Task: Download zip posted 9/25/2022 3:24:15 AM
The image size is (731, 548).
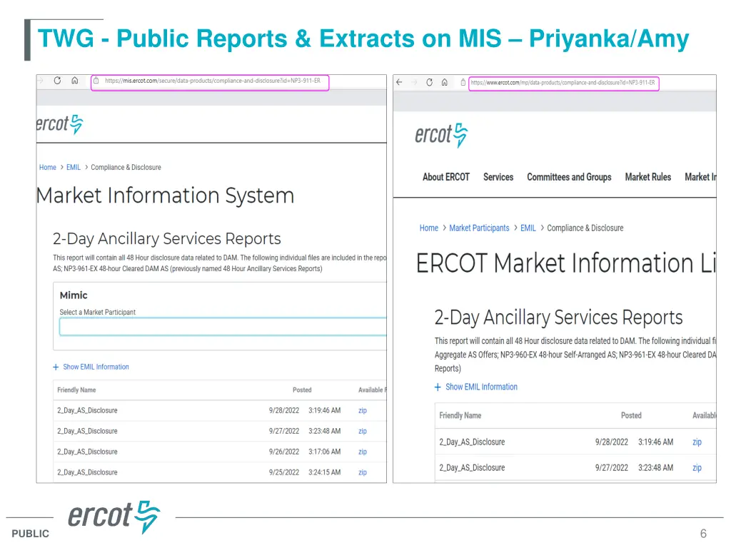Action: (362, 472)
